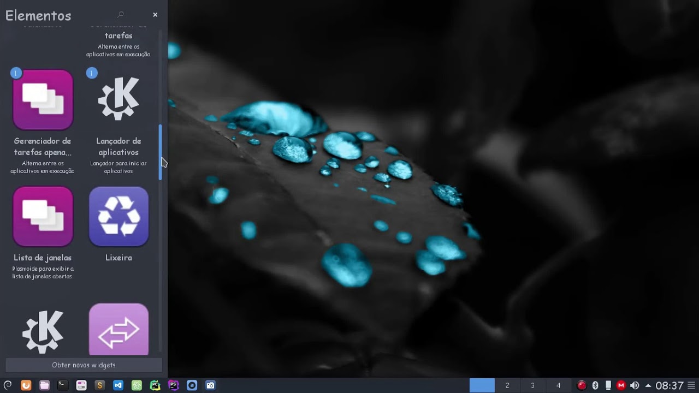Switch to virtual desktop 2

tap(507, 385)
